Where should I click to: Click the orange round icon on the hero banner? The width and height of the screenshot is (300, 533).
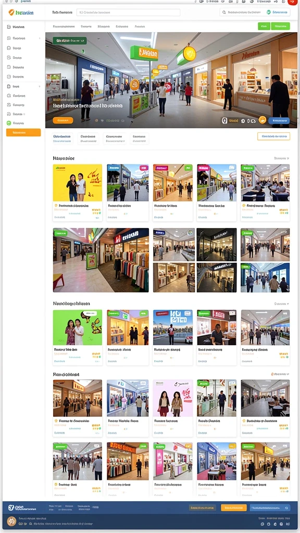262,120
